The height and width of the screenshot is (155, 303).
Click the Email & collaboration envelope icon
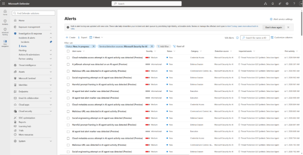tap(15, 98)
